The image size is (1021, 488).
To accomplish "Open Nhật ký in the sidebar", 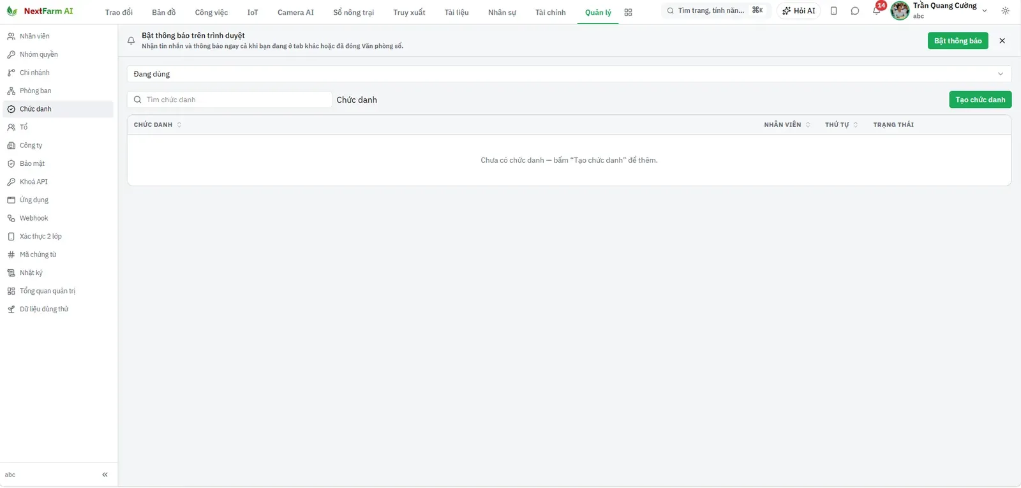I will (58, 272).
